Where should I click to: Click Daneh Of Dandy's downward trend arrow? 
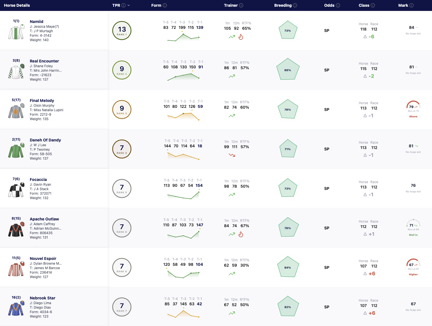232,155
